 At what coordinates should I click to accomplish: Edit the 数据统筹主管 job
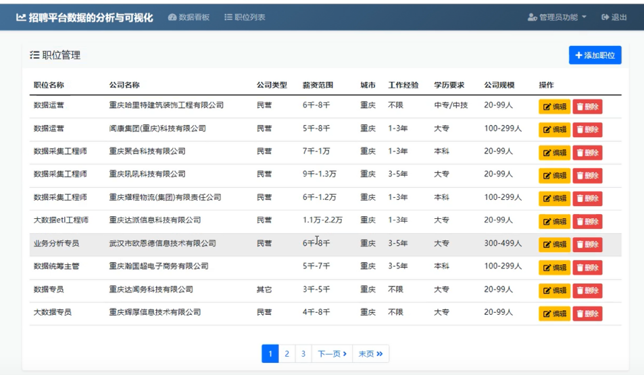[x=555, y=268]
